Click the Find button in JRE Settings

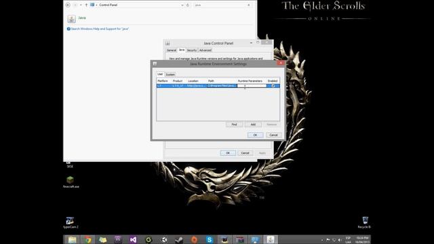(234, 125)
